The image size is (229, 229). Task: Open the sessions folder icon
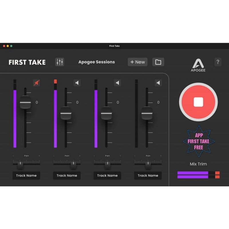[x=158, y=62]
